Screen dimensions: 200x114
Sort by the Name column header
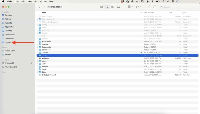(44, 12)
